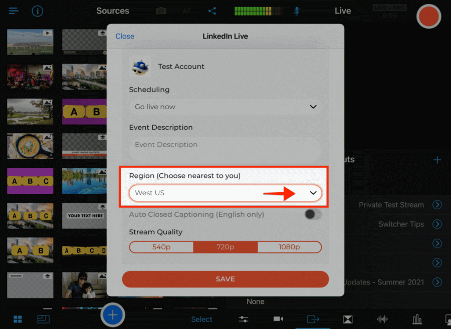Viewport: 451px width, 329px height.
Task: Select 720p stream quality
Action: click(x=225, y=247)
